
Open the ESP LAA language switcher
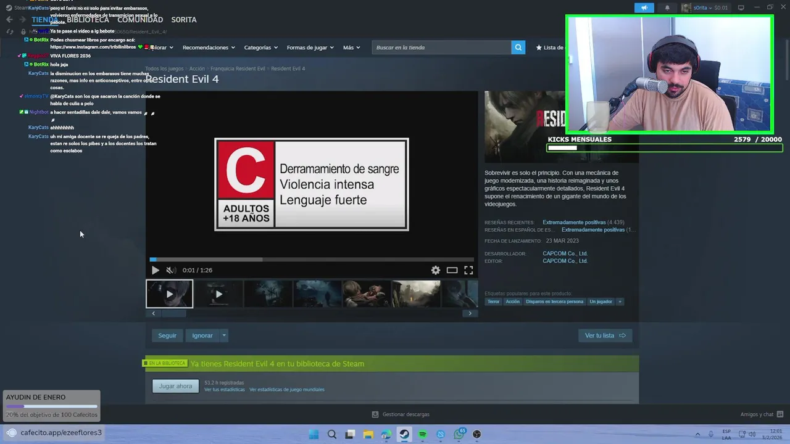click(x=726, y=434)
